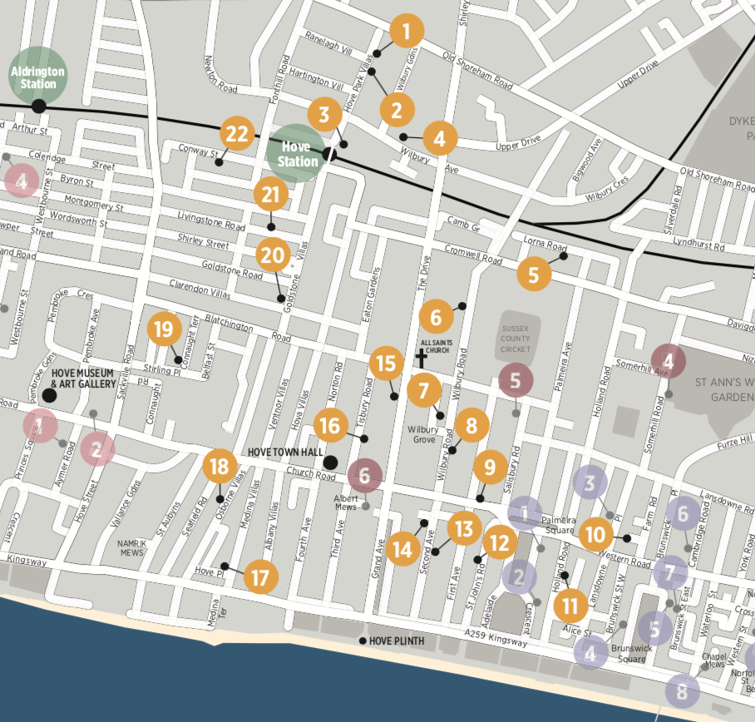Screen dimensions: 755x722
Task: Select maroon marker 4 near Somerhill Ave
Action: click(669, 361)
